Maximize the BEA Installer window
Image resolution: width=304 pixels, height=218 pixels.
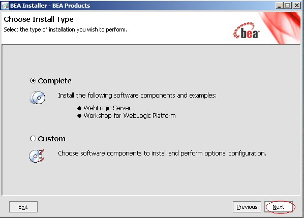coord(288,6)
